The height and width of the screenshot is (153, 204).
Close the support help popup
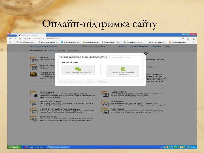click(146, 53)
